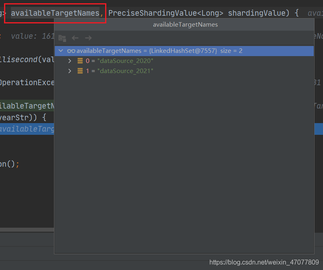Viewport: 323px width, 270px height.
Task: Click list element icon for index 1
Action: (80, 71)
